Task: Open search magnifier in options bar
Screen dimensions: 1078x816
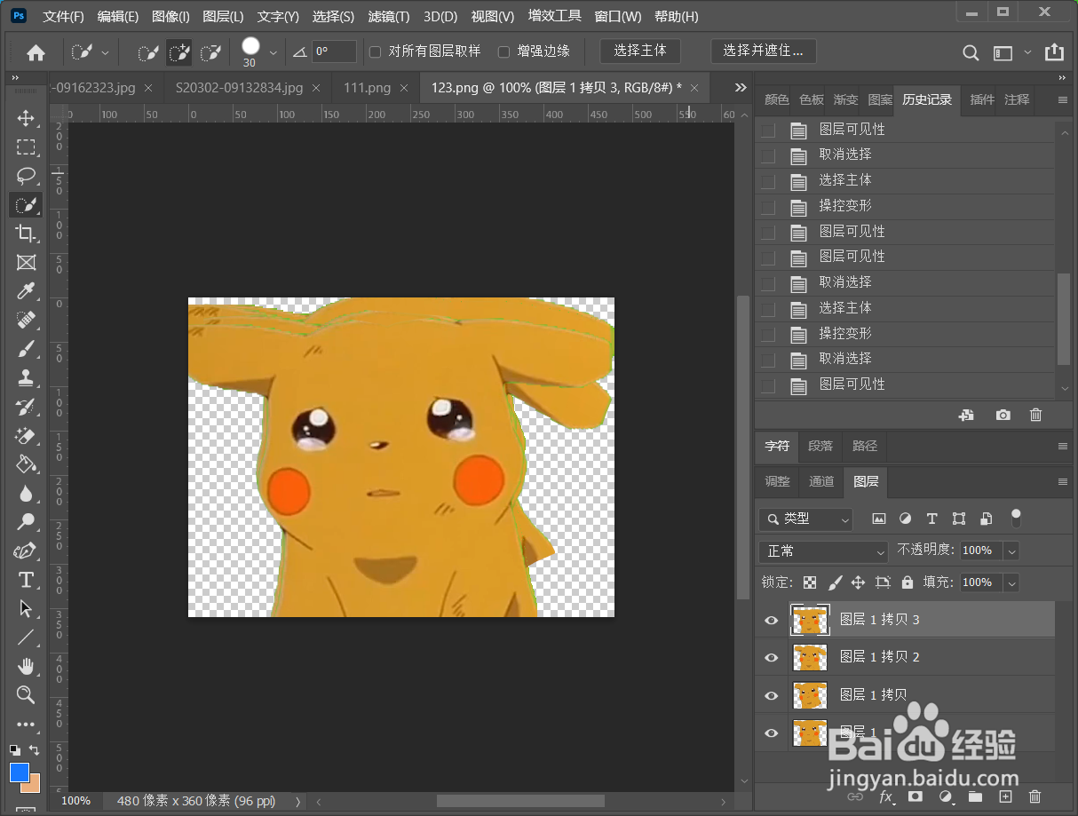Action: point(971,52)
